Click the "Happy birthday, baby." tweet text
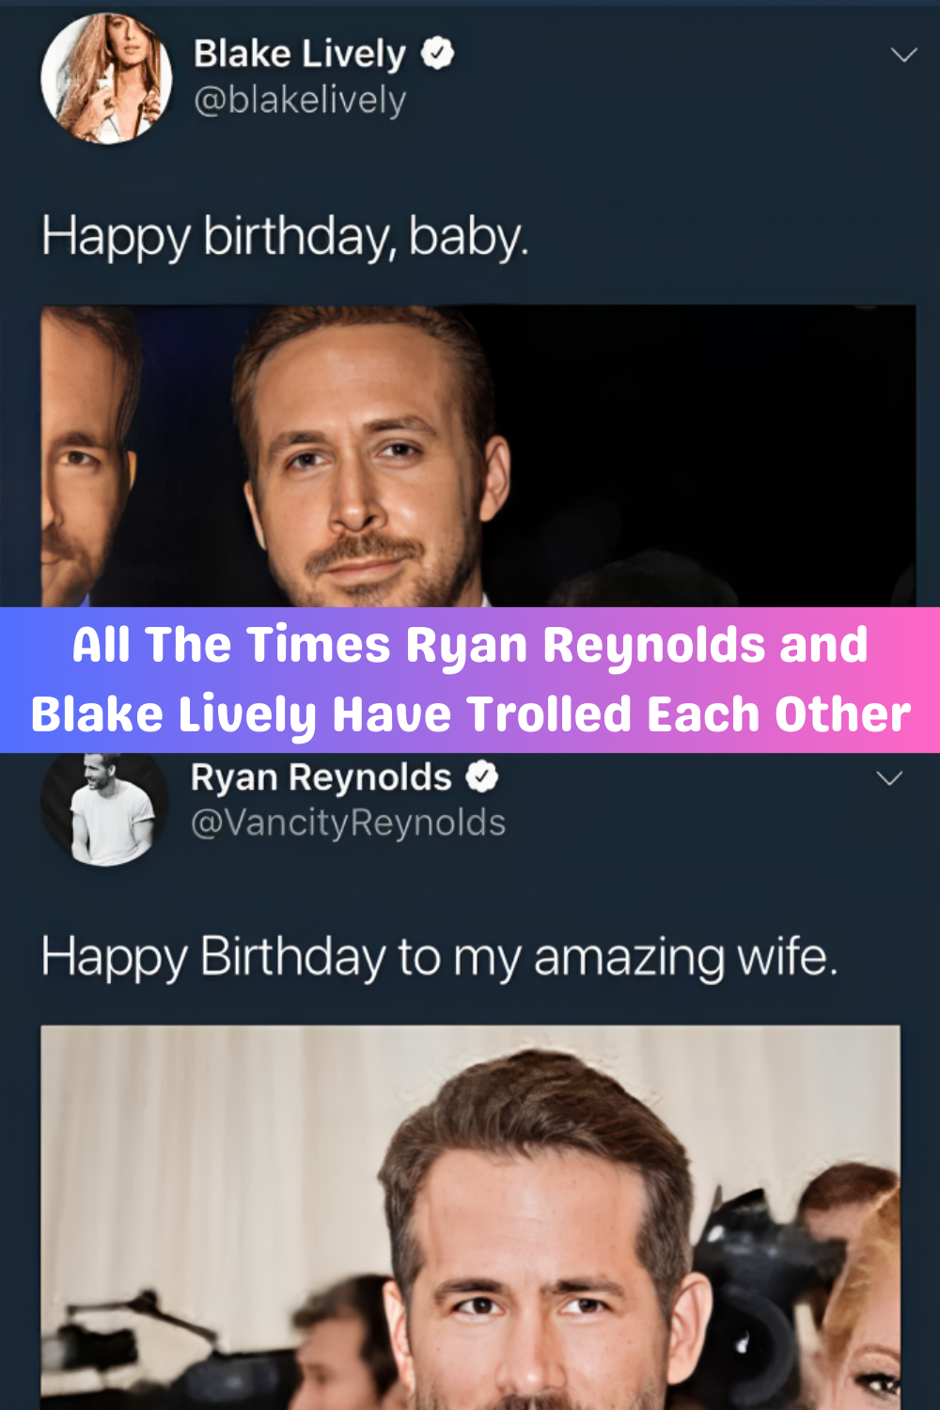940x1410 pixels. tap(285, 237)
